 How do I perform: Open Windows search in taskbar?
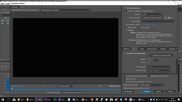coord(8,99)
